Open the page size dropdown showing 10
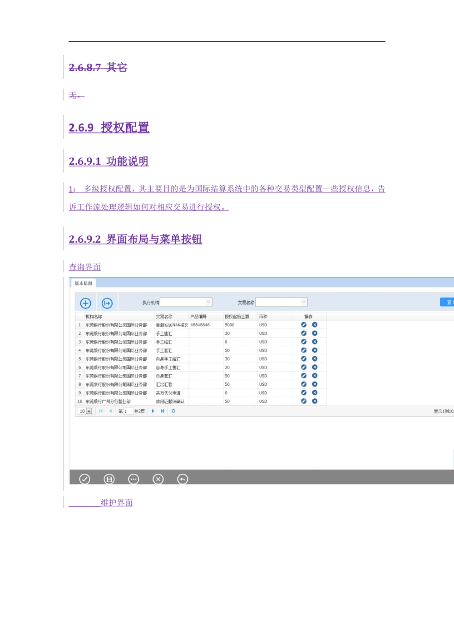The width and height of the screenshot is (454, 642). point(89,412)
